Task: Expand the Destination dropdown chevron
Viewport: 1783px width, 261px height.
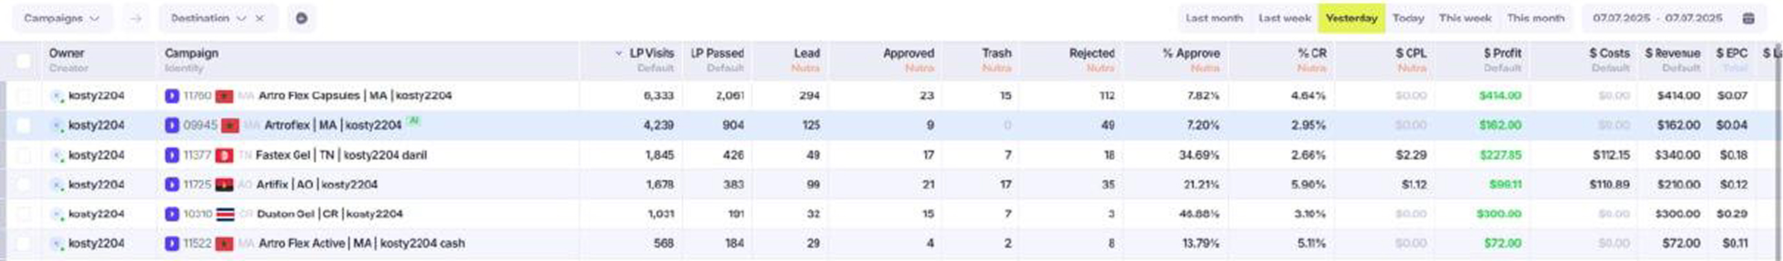Action: pos(241,19)
